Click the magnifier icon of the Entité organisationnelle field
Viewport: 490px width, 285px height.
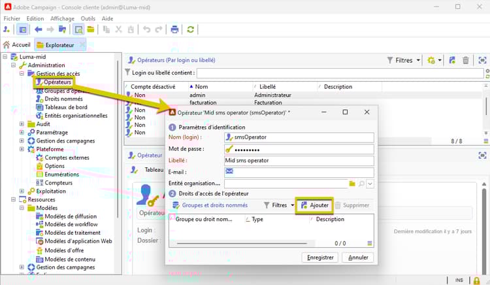coord(361,184)
